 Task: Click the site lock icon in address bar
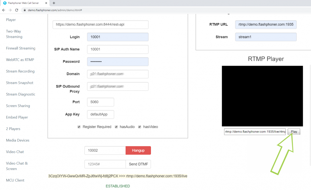[x=25, y=10]
